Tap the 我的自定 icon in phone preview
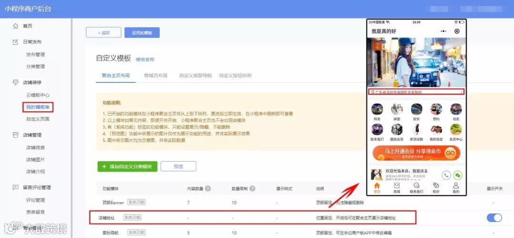This screenshot has height=238, width=514. pyautogui.click(x=436, y=129)
